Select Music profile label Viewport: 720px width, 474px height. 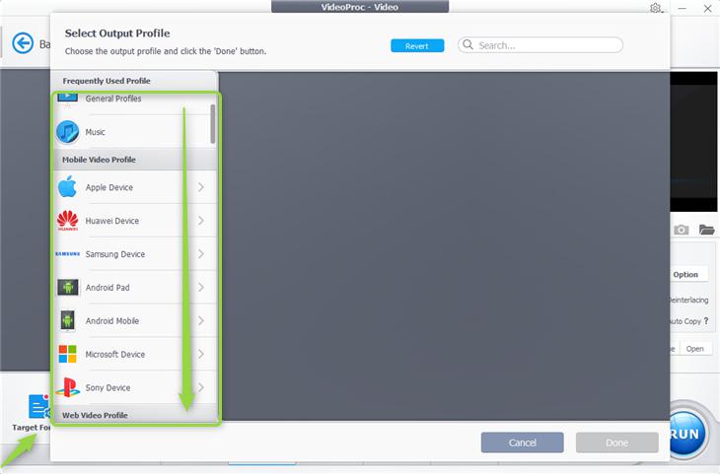95,132
